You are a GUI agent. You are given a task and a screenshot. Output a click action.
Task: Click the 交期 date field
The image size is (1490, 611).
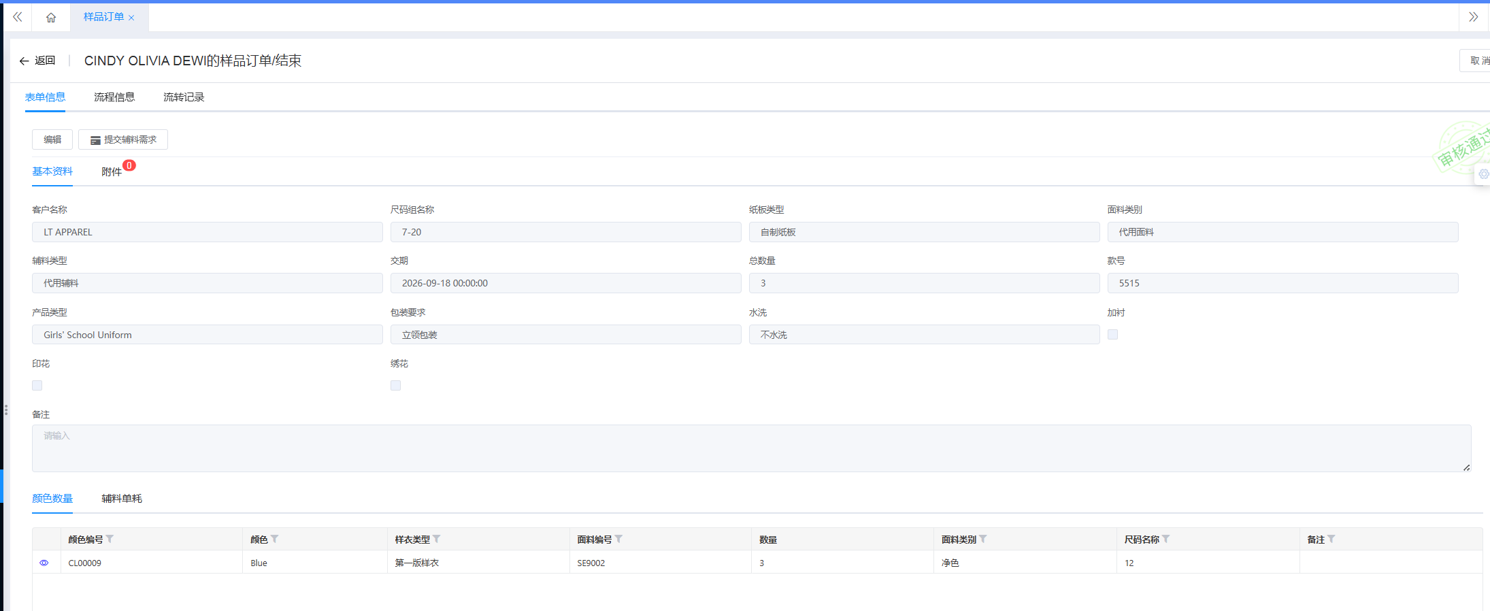pyautogui.click(x=566, y=283)
